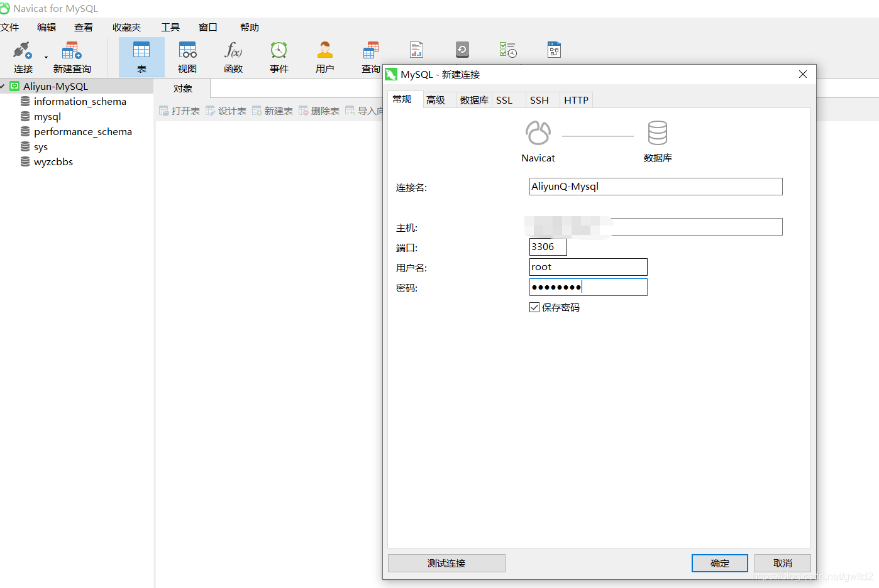Select the wyzcbbs database in tree
This screenshot has width=879, height=588.
tap(53, 161)
